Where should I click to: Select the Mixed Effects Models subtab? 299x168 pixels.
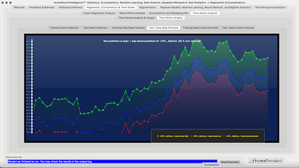pyautogui.click(x=132, y=13)
